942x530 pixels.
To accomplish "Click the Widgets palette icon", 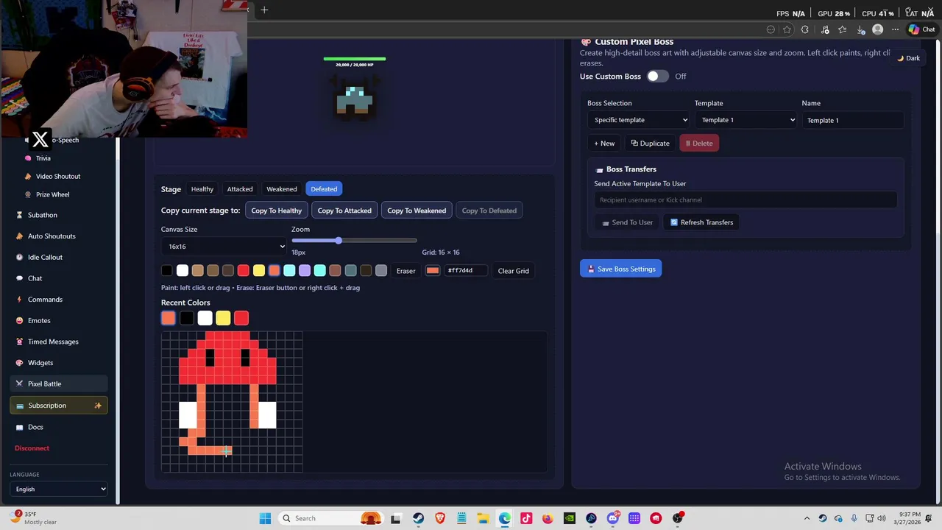I will (x=19, y=363).
